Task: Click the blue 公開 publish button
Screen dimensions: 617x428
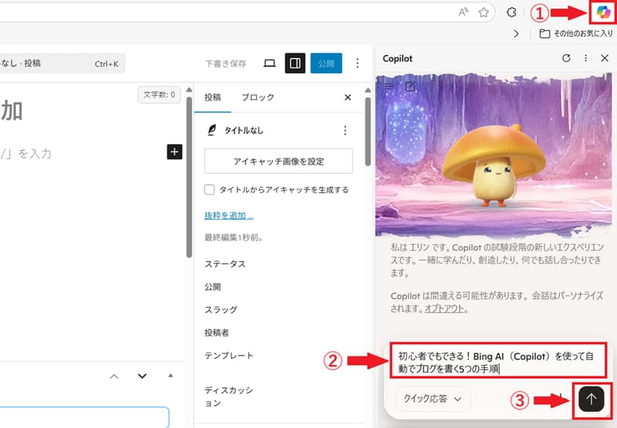Action: click(326, 63)
